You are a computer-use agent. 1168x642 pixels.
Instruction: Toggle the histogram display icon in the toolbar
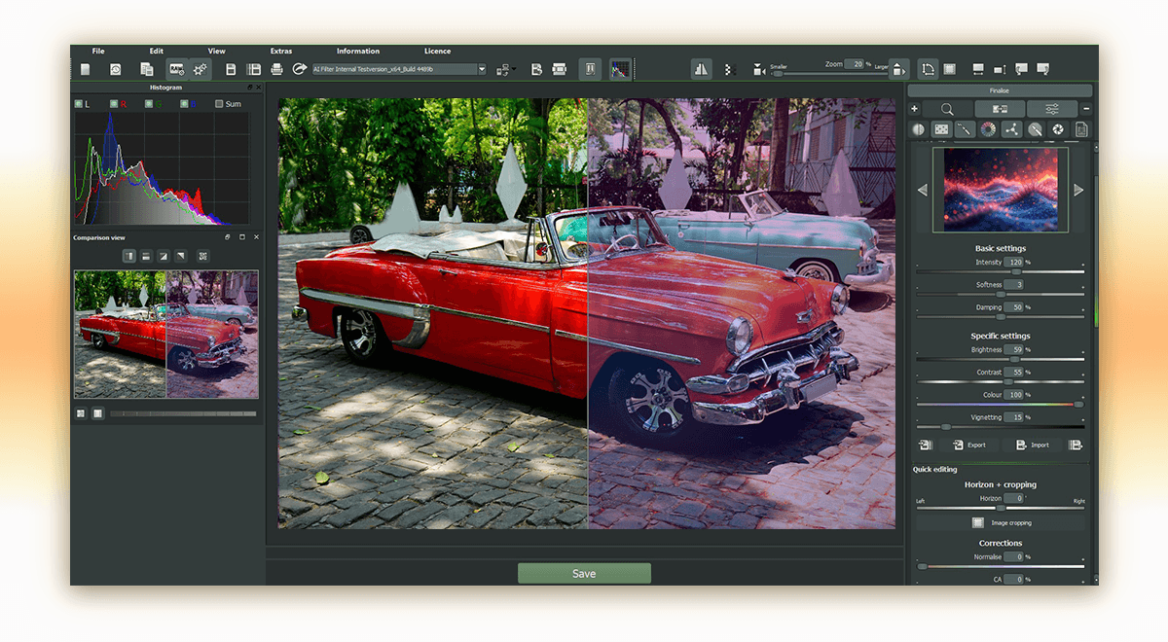[x=619, y=69]
